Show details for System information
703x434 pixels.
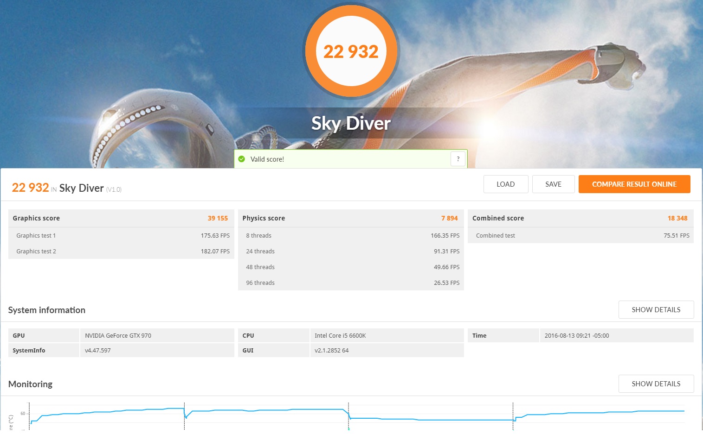click(656, 309)
